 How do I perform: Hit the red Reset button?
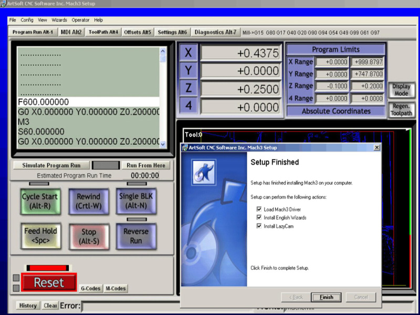click(49, 282)
